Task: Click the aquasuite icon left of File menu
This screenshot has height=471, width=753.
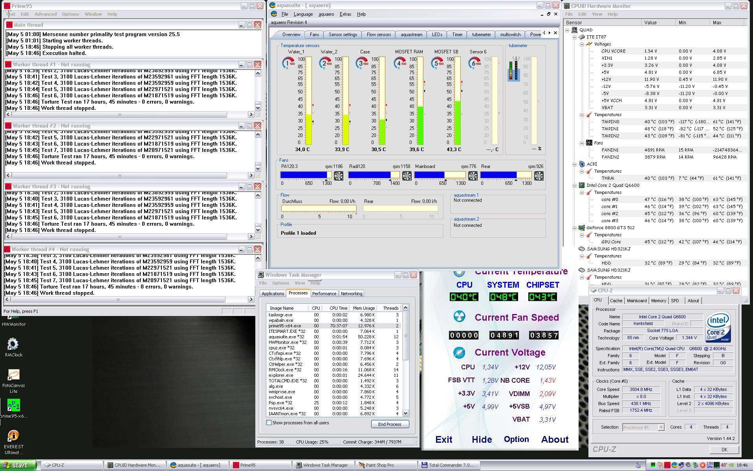Action: [274, 14]
